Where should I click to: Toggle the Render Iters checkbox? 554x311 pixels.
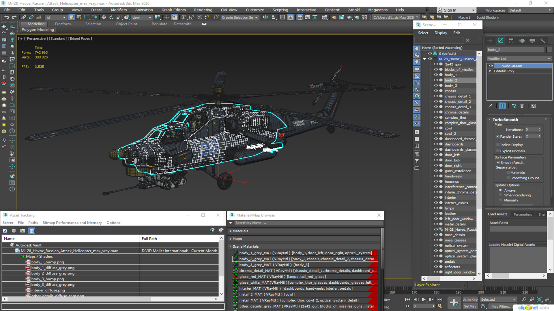click(498, 136)
